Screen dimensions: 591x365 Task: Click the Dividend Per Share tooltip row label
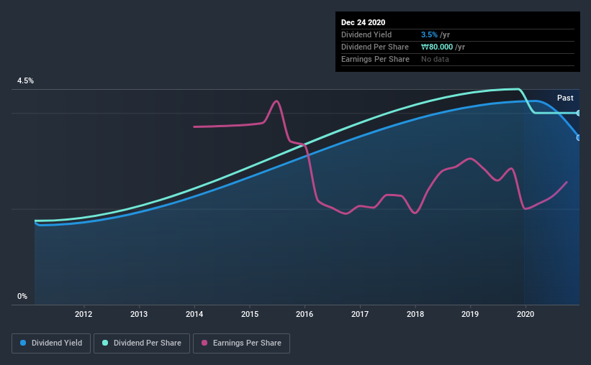374,47
